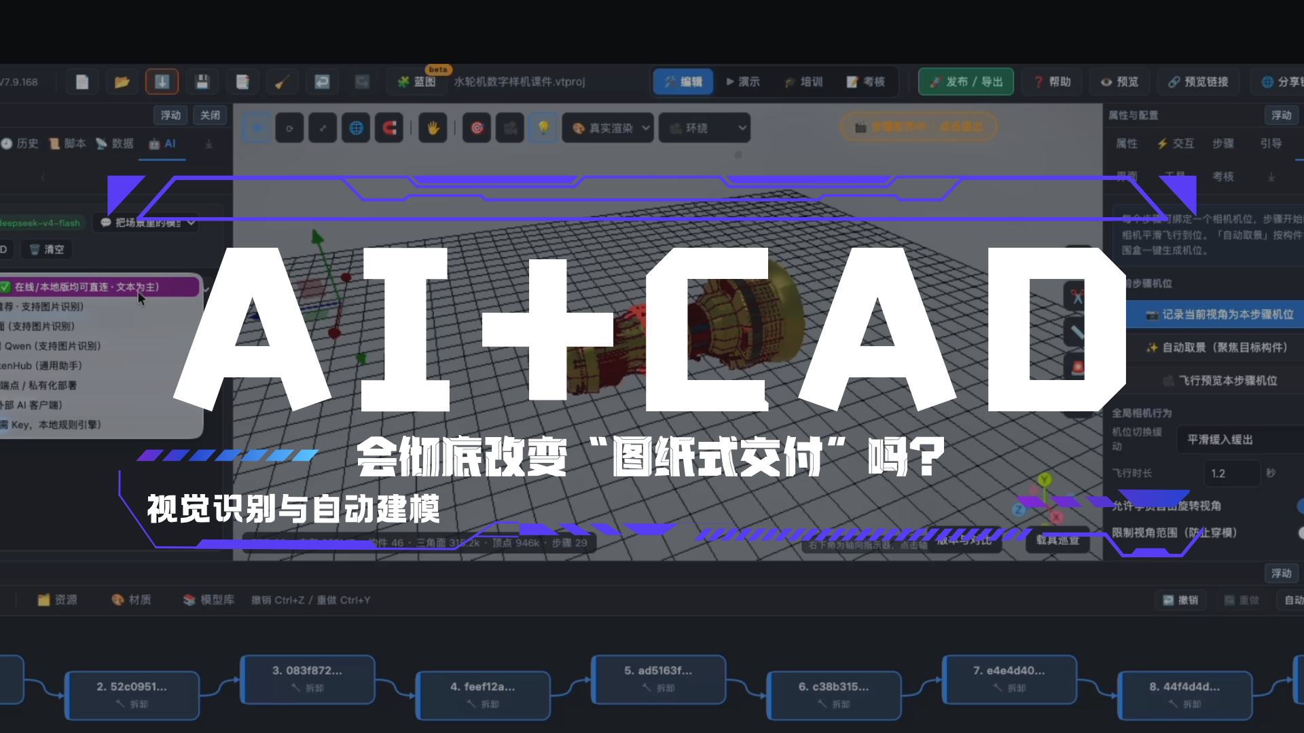Switch to 考核 assessment mode in top bar
Viewport: 1304px width, 733px height.
pyautogui.click(x=866, y=82)
